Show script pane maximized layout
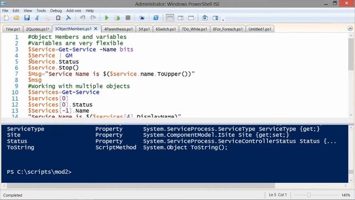 (191, 18)
